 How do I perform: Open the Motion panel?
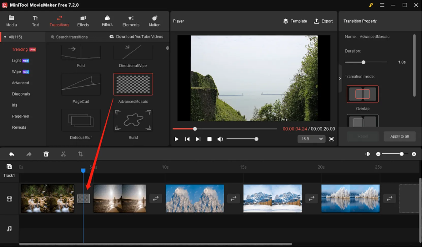pos(155,21)
